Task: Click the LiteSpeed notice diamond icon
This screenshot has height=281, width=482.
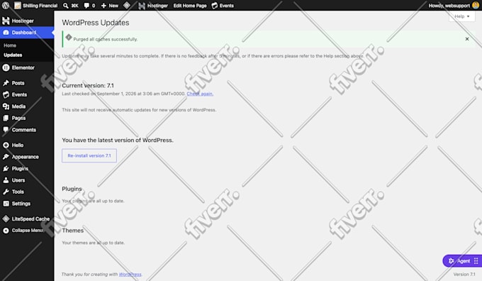Action: [69, 38]
